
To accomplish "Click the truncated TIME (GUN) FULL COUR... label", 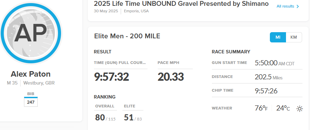I will [x=120, y=63].
